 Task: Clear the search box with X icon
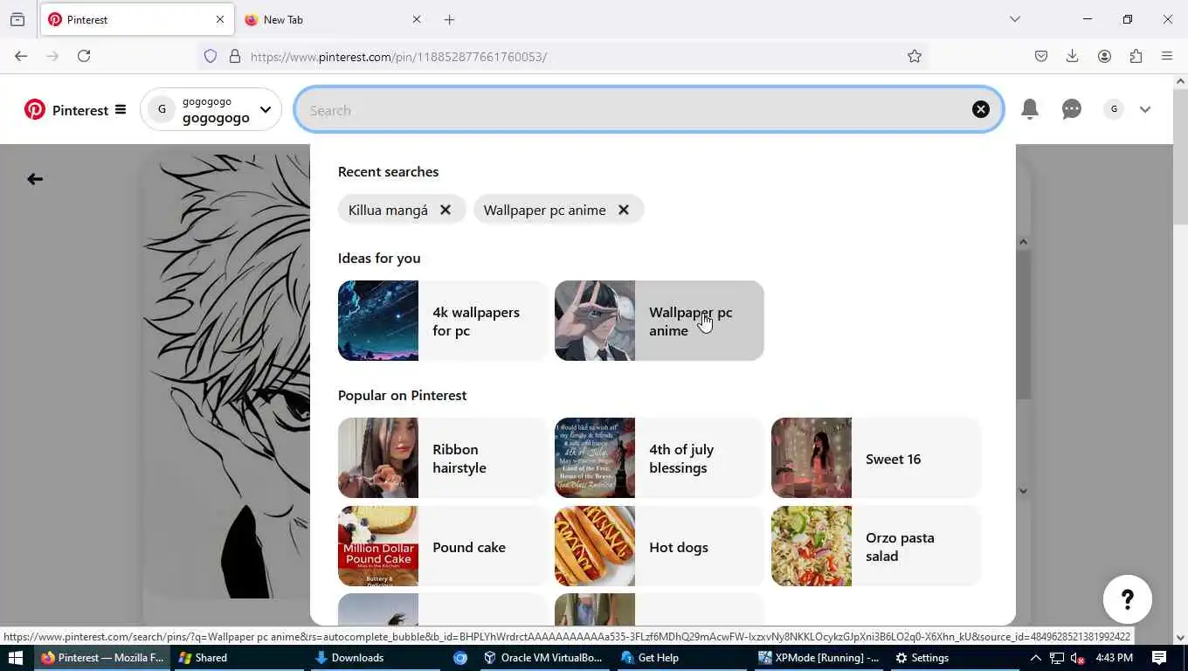(x=981, y=109)
